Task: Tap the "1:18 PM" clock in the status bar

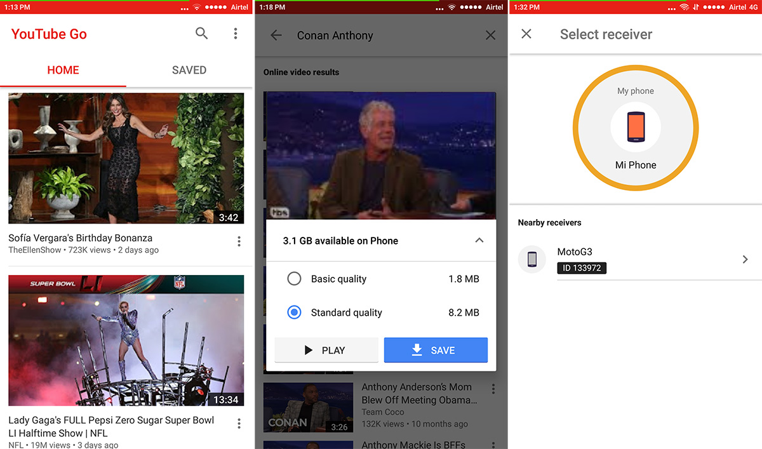Action: (272, 7)
